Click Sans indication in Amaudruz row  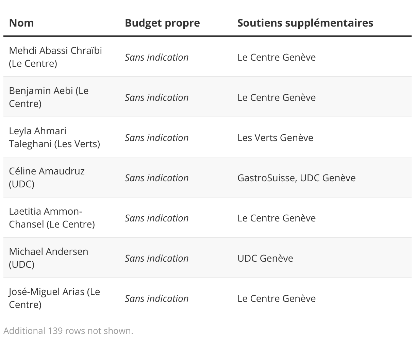156,178
